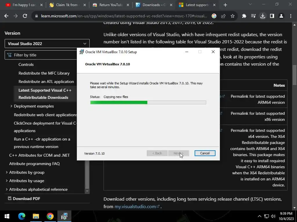Open Redistribute web client applications
This screenshot has height=222, width=297.
click(x=45, y=115)
